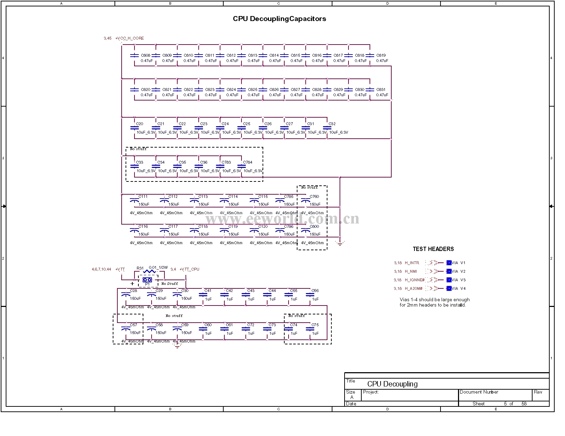The height and width of the screenshot is (436, 565).
Task: Click the C33 no-stuff capacitor symbol
Action: pyautogui.click(x=134, y=166)
